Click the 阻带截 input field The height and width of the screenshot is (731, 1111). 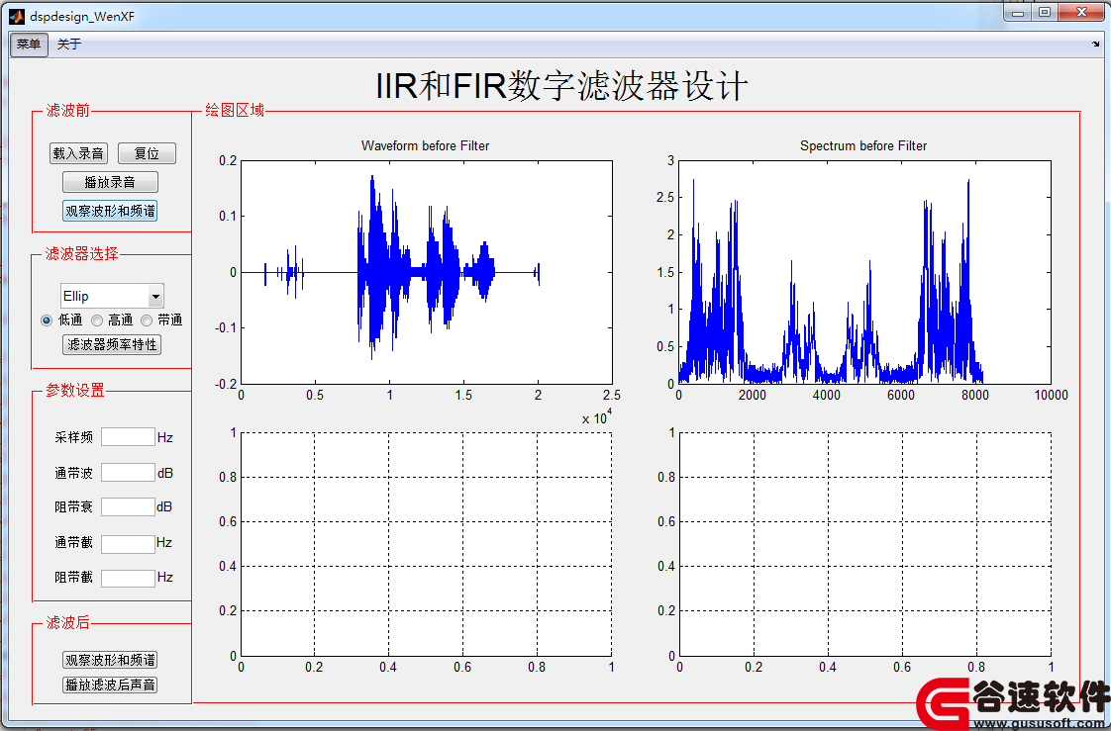(129, 578)
